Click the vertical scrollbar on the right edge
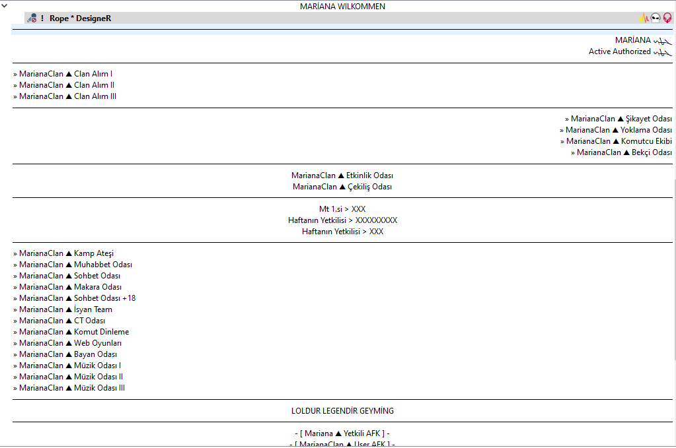This screenshot has height=448, width=676. (674, 269)
